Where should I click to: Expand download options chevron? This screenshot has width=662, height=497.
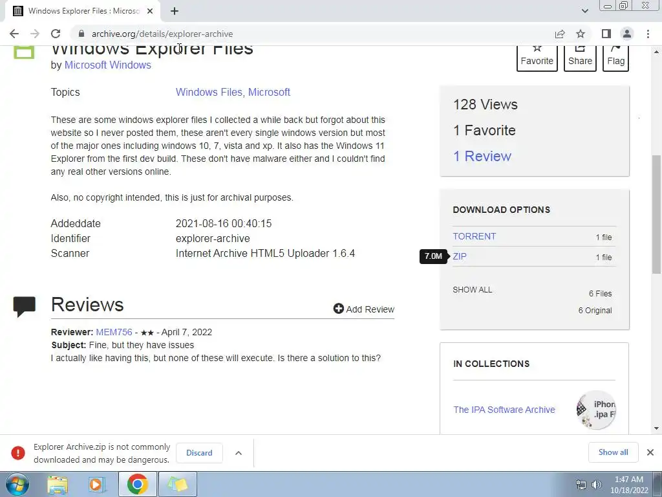239,452
